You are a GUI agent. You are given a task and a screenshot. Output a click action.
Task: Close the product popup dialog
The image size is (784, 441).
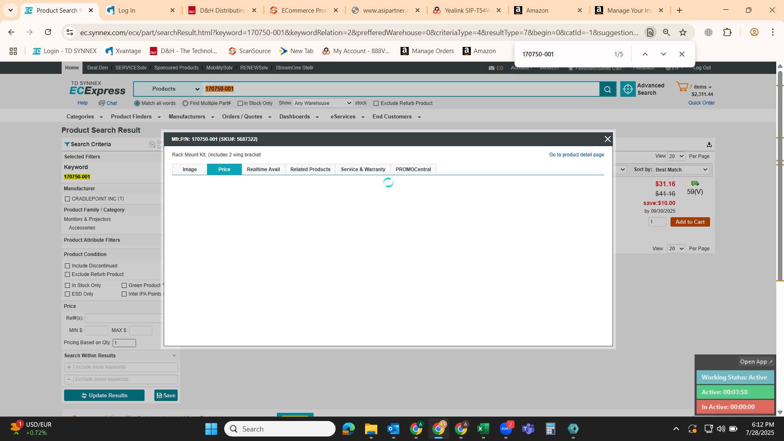(608, 139)
